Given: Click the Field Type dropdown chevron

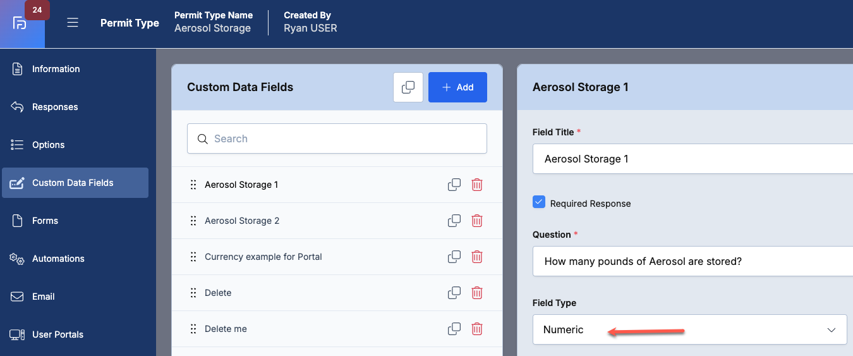Looking at the screenshot, I should tap(832, 330).
